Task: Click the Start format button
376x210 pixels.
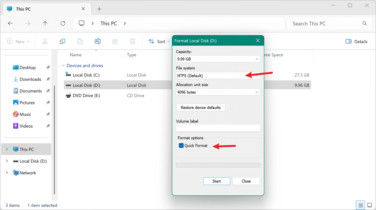Action: (217, 181)
